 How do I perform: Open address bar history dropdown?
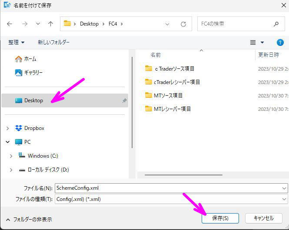[167, 24]
